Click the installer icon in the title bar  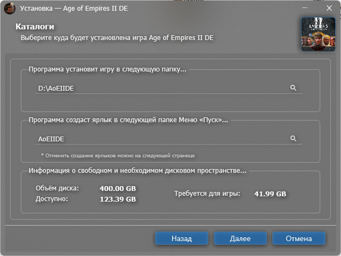point(9,9)
